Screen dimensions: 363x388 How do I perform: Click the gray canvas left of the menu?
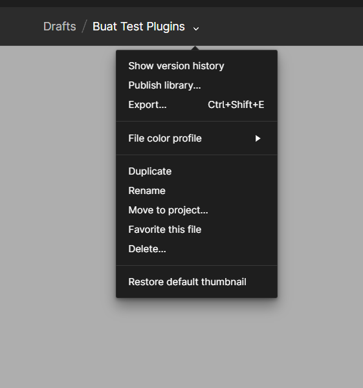[58, 173]
